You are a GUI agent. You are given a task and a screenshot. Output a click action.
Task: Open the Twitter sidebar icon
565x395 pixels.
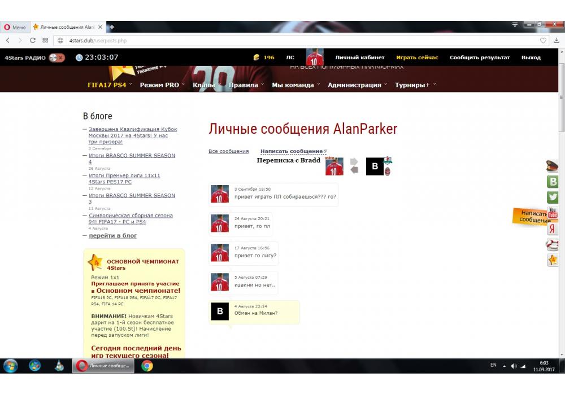tap(553, 197)
